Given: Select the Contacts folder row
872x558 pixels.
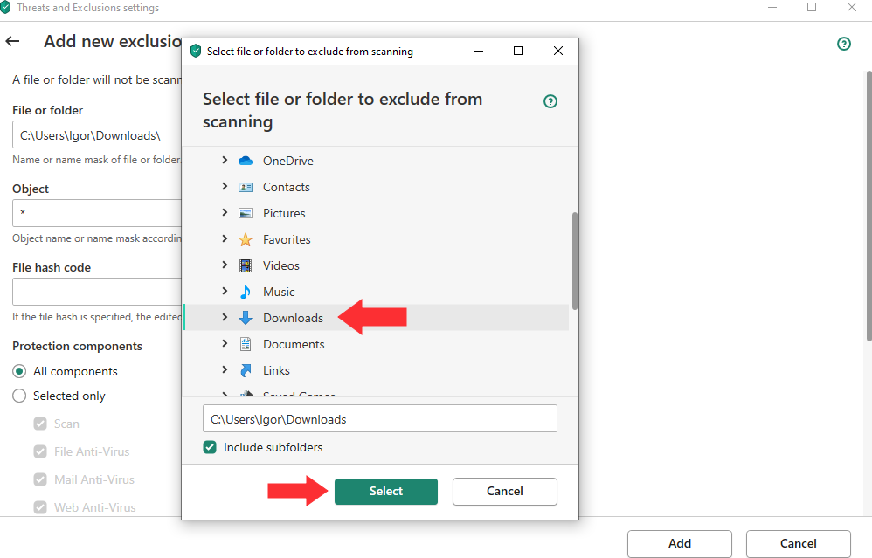Looking at the screenshot, I should (x=376, y=187).
